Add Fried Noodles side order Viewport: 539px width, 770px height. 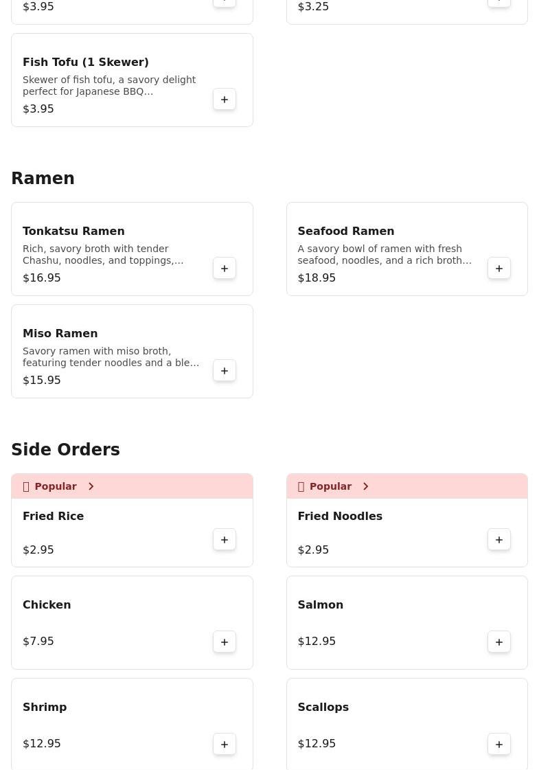pyautogui.click(x=499, y=540)
